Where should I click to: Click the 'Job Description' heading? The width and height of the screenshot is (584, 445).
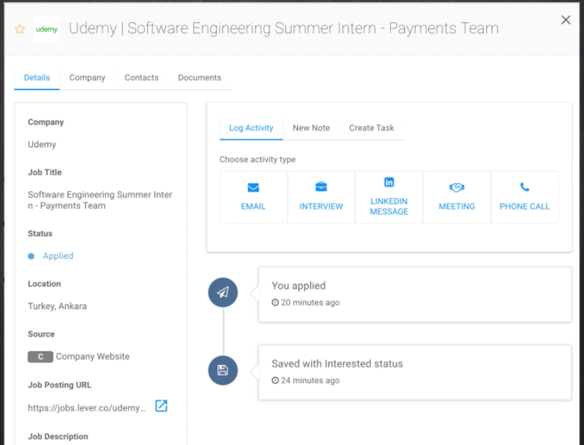pos(58,437)
